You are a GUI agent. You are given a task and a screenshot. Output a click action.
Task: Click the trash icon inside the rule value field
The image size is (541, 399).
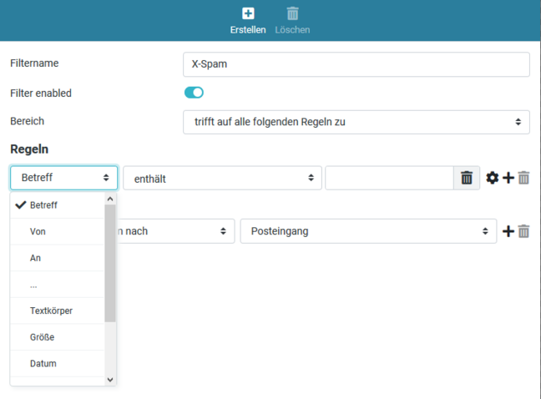click(x=467, y=178)
